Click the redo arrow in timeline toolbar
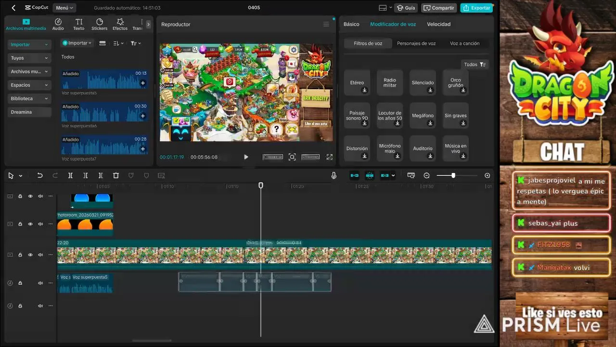616x347 pixels. click(55, 175)
